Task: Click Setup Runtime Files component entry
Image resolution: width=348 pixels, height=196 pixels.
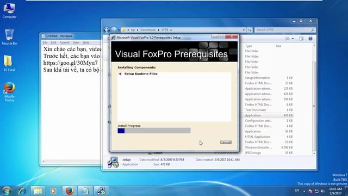Action: (141, 74)
